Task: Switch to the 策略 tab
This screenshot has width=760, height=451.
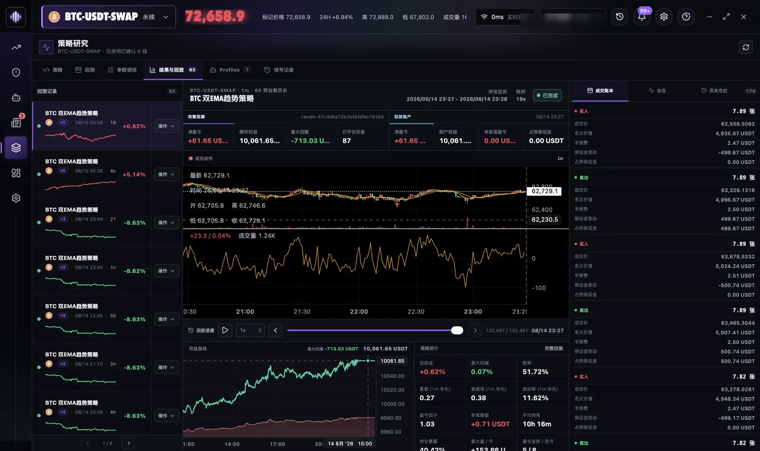Action: (53, 70)
